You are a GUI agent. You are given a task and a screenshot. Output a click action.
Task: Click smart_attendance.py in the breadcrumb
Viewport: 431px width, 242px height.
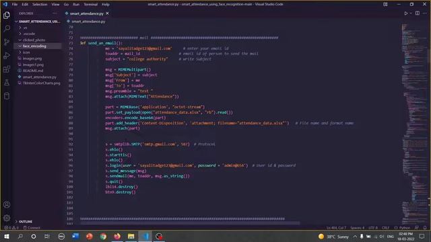point(88,22)
